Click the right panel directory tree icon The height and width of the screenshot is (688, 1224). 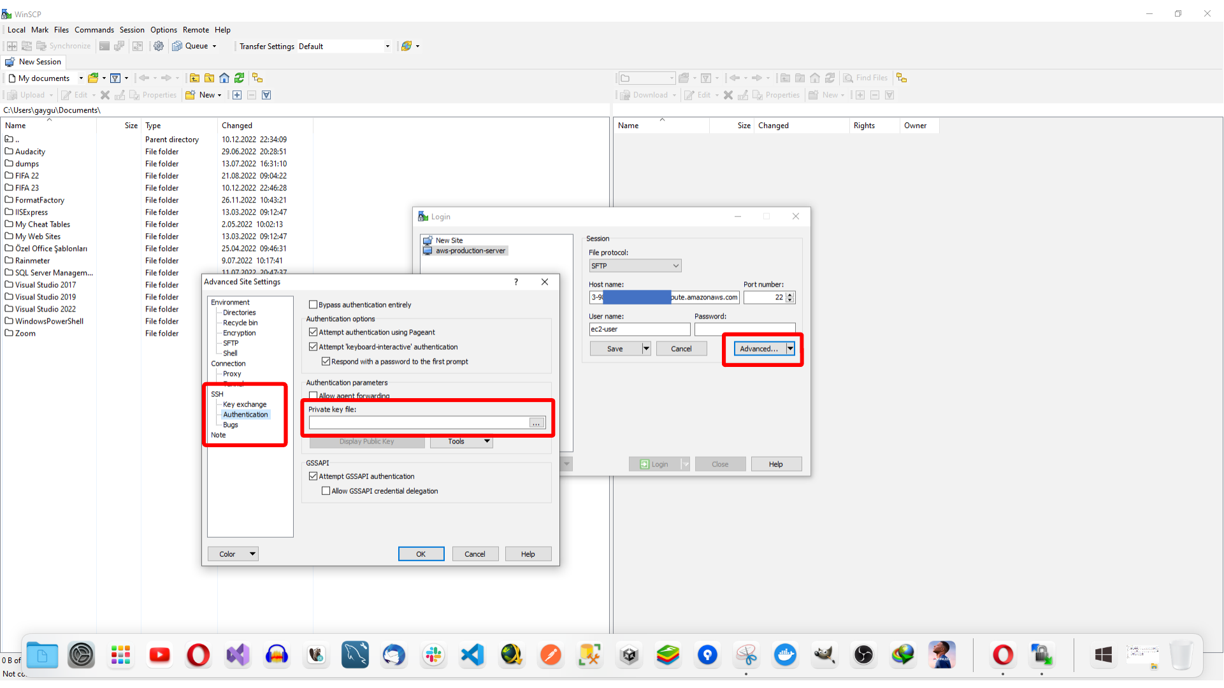902,78
